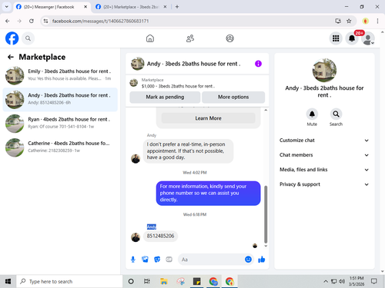Open the account profile avatar menu
The height and width of the screenshot is (288, 385).
coord(368,38)
